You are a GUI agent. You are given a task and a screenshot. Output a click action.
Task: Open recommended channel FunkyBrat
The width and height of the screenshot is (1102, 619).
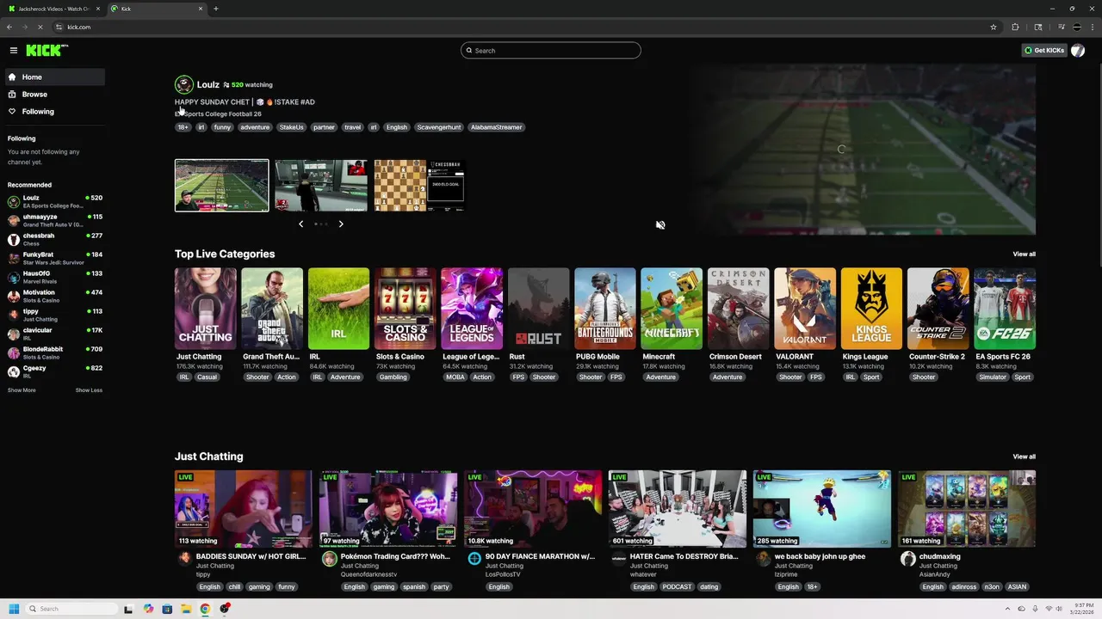(x=55, y=258)
